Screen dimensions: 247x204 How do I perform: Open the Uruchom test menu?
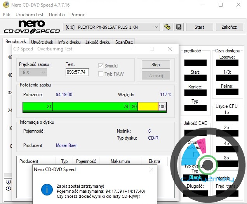click(x=30, y=15)
